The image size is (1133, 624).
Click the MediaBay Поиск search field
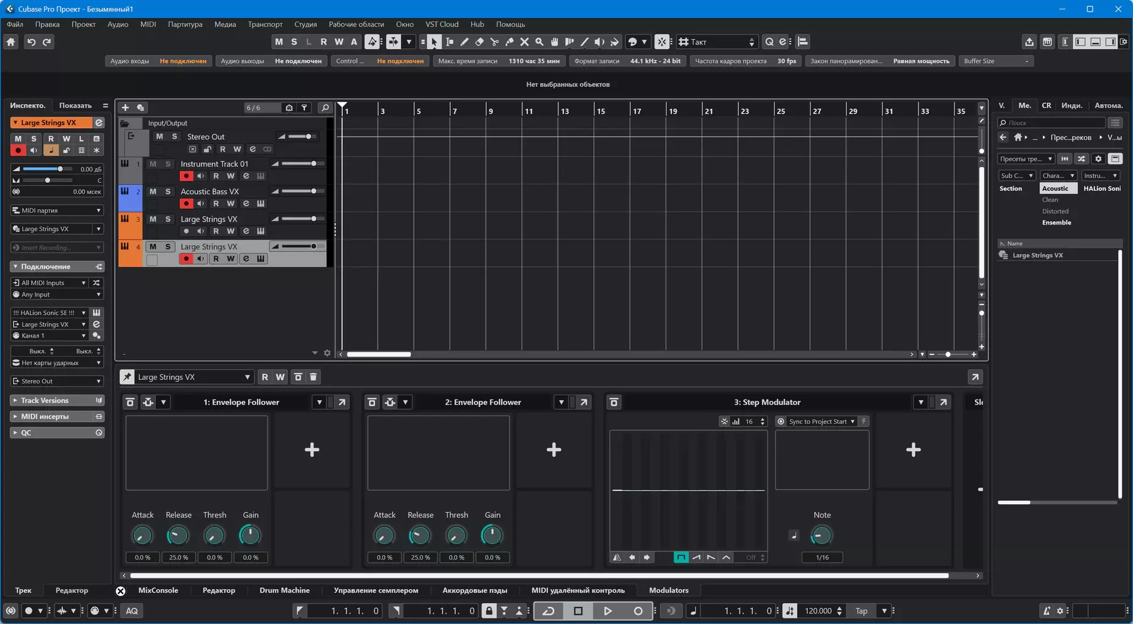(x=1052, y=122)
